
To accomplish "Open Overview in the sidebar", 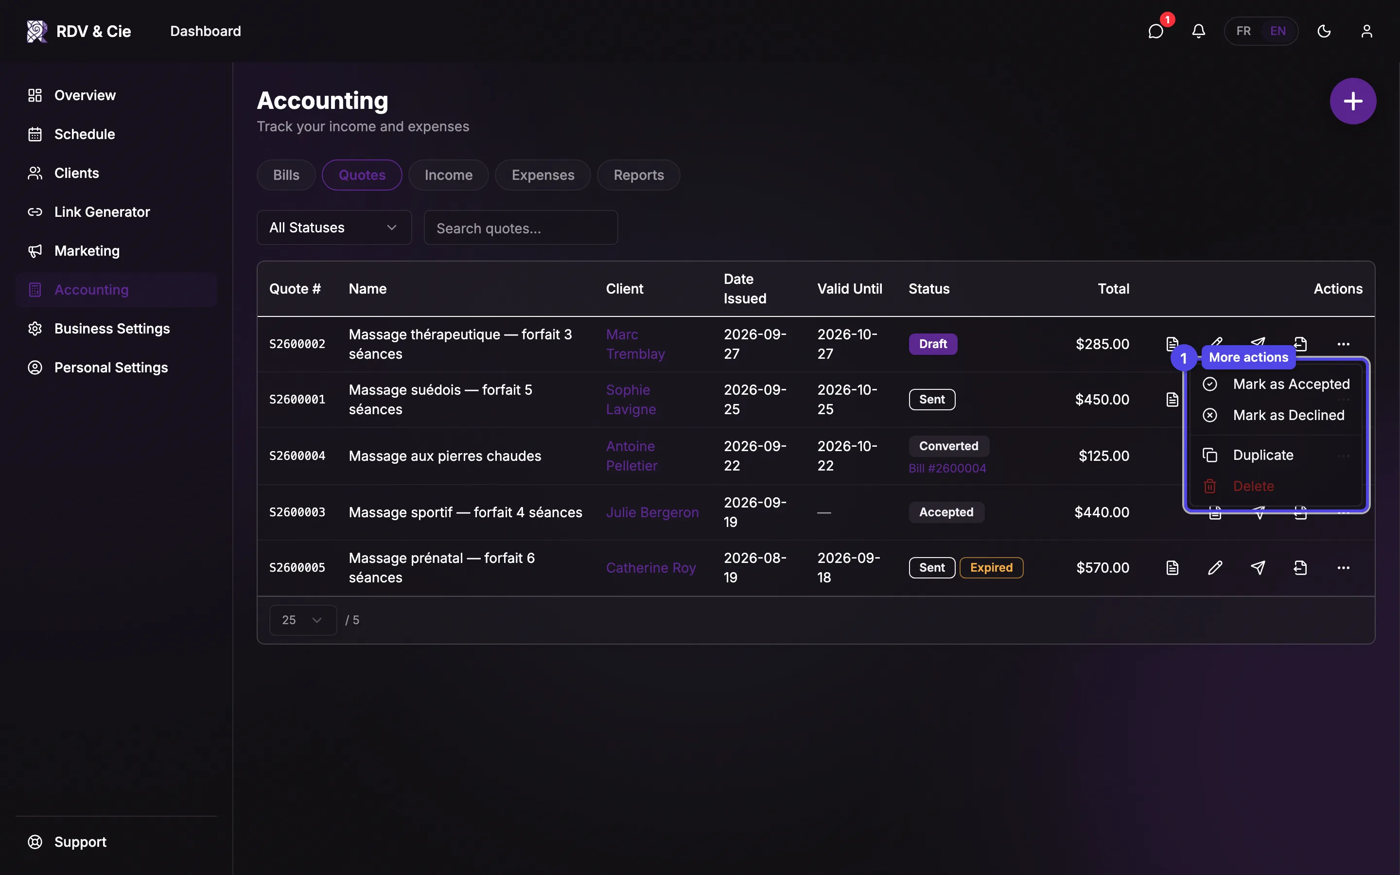I will [116, 95].
